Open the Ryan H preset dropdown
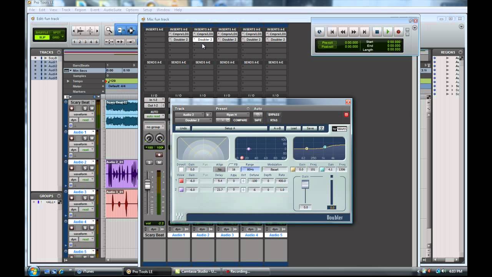This screenshot has width=492, height=277. [x=233, y=115]
